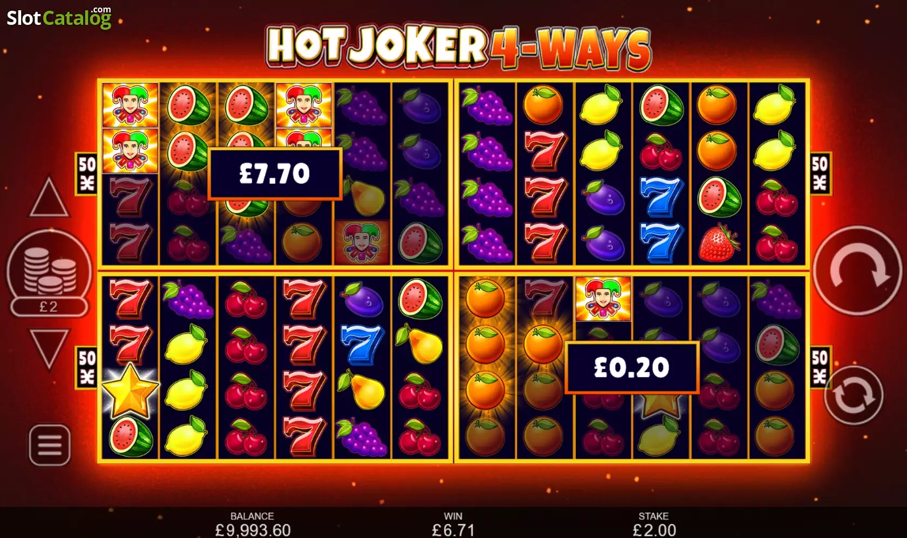Open the hamburger menu button
The image size is (907, 538).
click(x=50, y=445)
